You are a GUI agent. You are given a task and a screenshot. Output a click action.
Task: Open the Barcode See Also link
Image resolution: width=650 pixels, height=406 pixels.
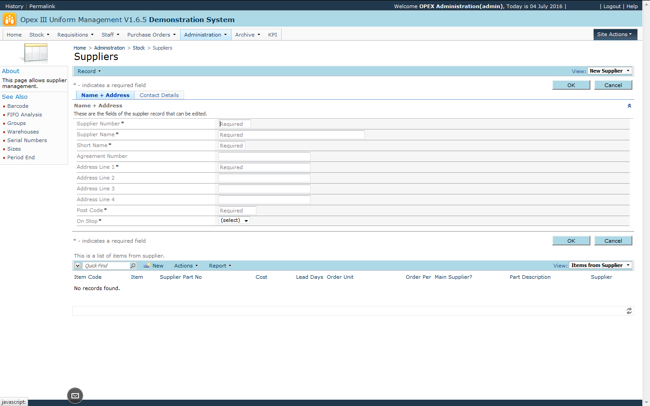pos(18,106)
